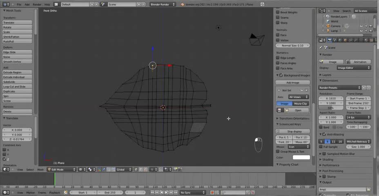
Task: Toggle the automatic keyframe record button
Action: click(x=212, y=192)
